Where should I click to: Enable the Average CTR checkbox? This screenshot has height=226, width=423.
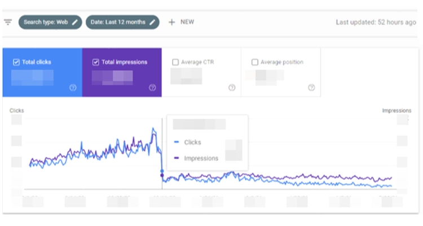point(175,62)
